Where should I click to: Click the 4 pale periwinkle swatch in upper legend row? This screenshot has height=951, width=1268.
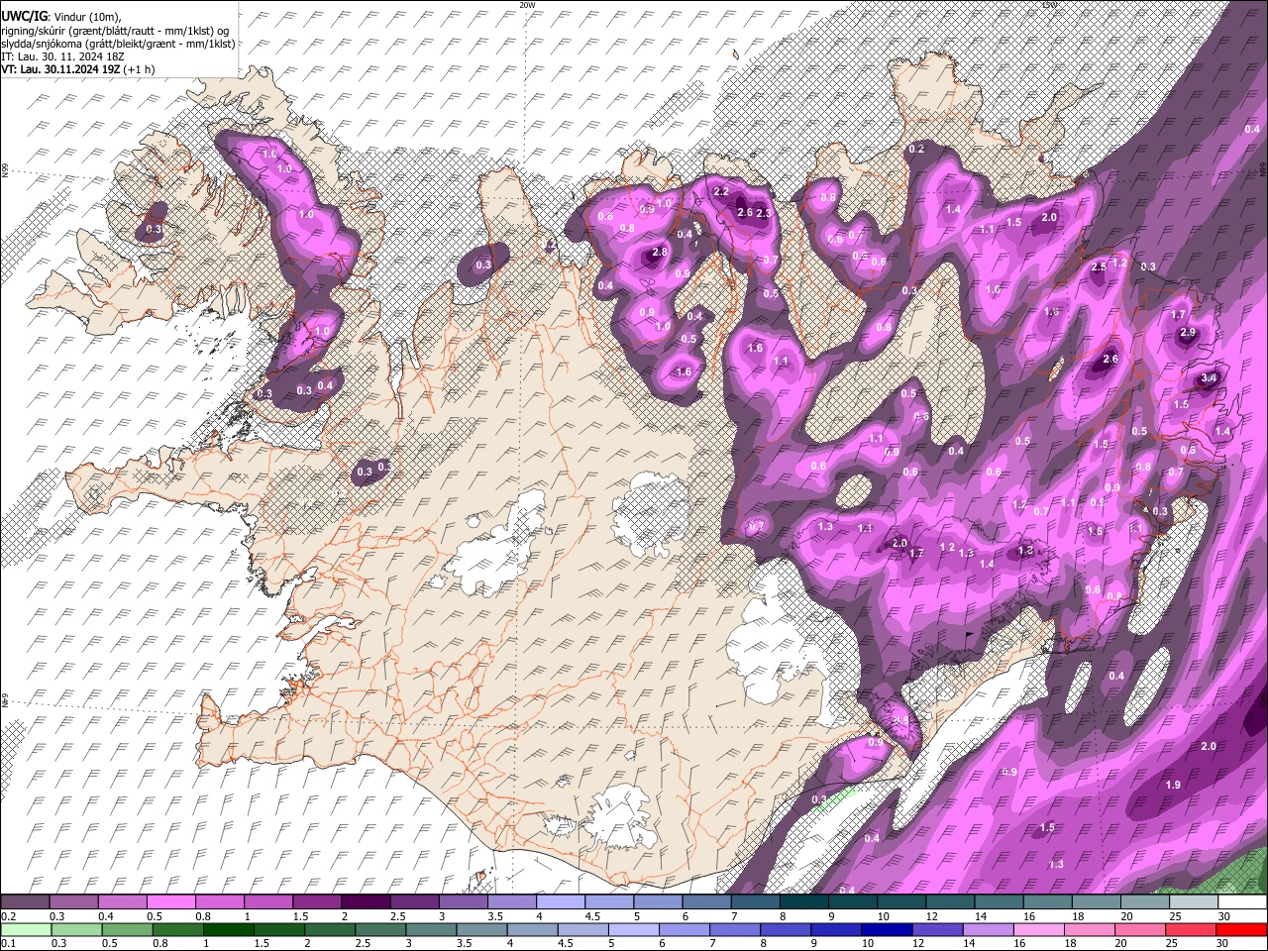(560, 902)
